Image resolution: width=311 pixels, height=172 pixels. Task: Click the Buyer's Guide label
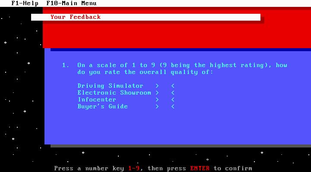pos(102,107)
